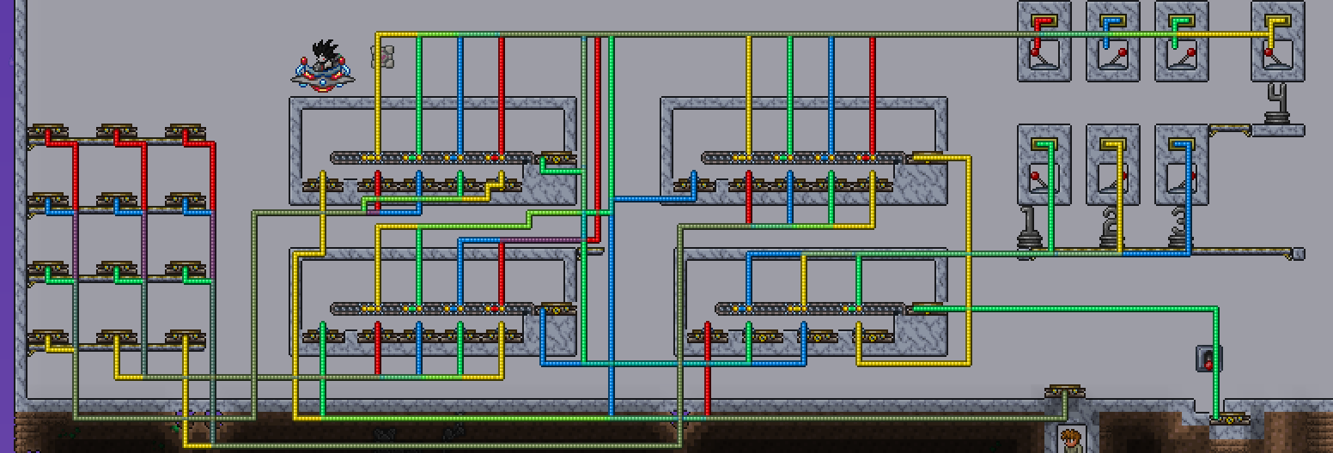The image size is (1333, 453).
Task: Click the number 1 statue
Action: coord(1029,228)
